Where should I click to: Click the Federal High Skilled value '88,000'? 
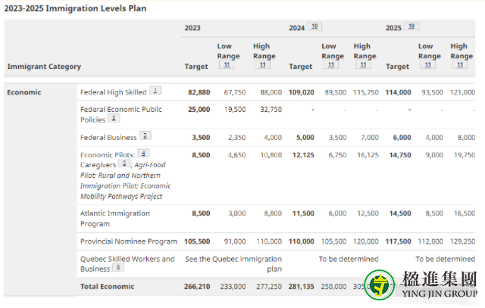(271, 92)
